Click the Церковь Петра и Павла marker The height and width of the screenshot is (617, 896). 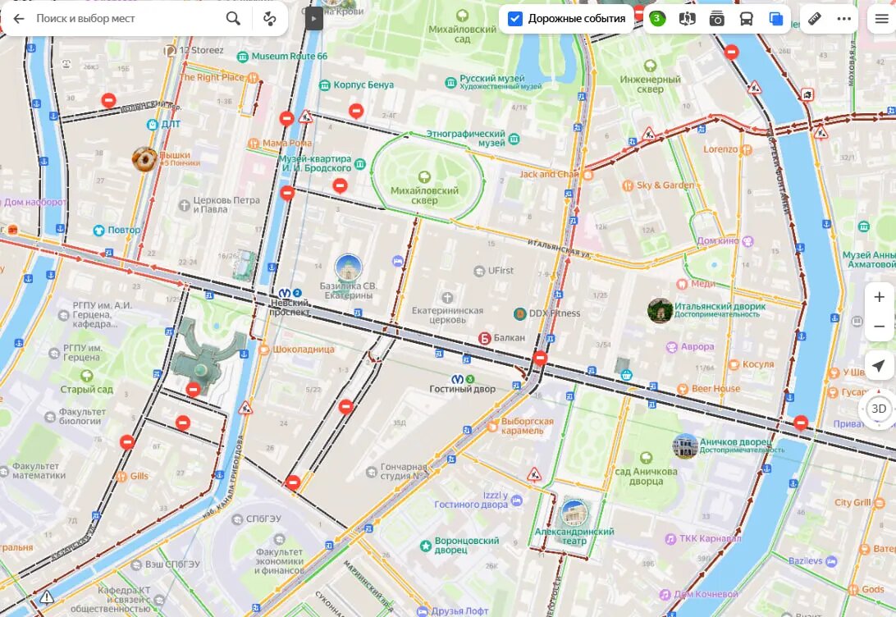tap(185, 205)
